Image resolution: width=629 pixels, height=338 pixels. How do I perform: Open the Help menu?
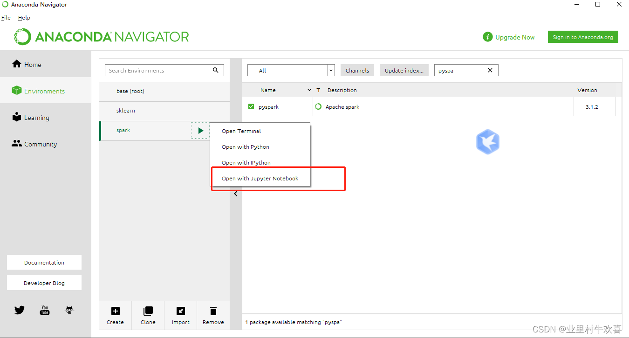coord(24,18)
